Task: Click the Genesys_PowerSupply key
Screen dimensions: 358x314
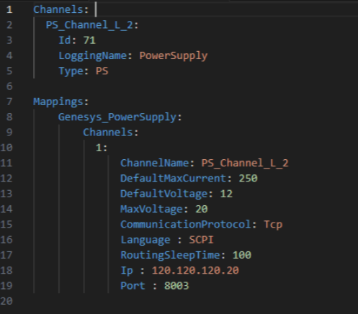Action: click(117, 117)
